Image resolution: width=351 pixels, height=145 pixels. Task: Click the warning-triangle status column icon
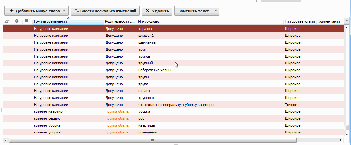[x=7, y=21]
